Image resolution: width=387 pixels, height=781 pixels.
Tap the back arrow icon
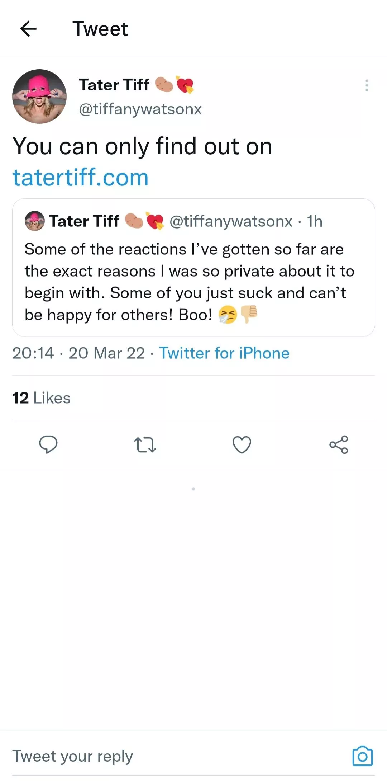[x=29, y=29]
